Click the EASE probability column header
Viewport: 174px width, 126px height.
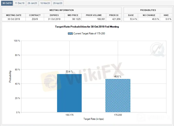(131, 15)
